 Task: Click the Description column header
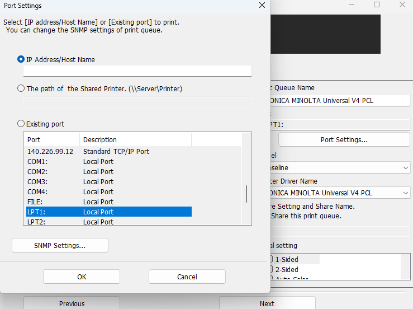coord(135,140)
